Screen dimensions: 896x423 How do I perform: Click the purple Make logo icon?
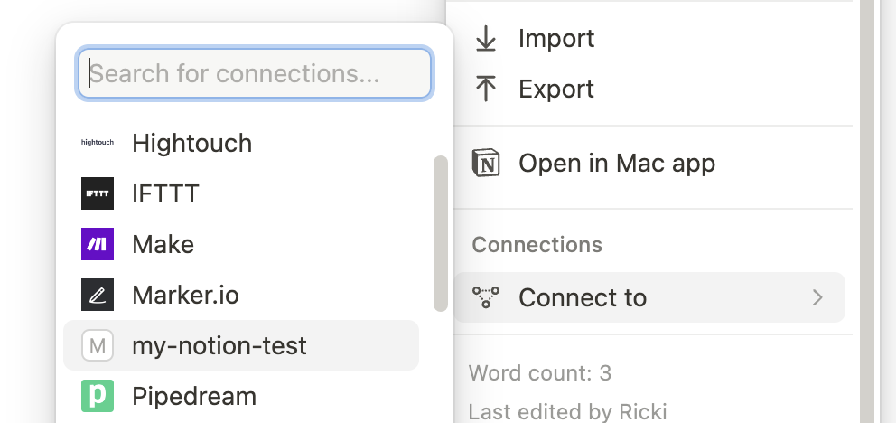(x=98, y=244)
